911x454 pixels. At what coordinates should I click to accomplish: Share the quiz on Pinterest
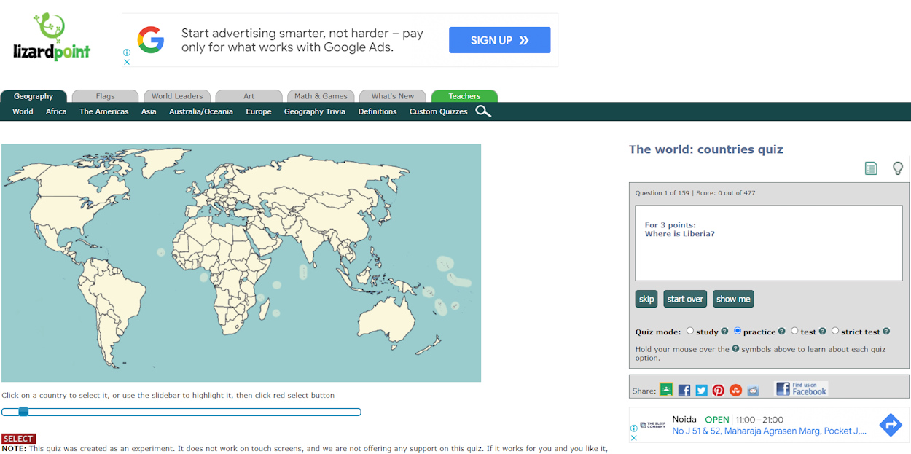click(x=719, y=390)
